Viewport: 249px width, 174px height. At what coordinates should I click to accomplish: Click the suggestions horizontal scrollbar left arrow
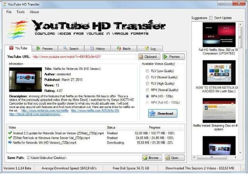[194, 157]
